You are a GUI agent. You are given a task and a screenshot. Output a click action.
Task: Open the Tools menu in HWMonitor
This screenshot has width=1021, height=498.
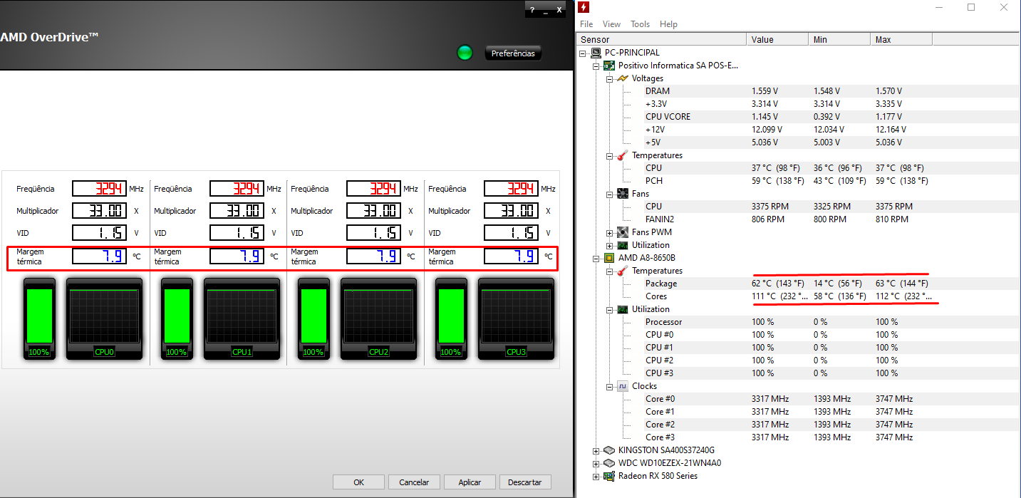click(x=641, y=24)
